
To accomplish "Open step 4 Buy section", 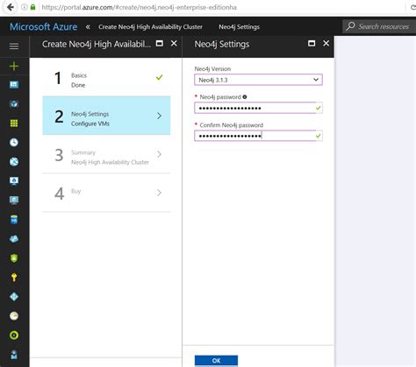I will coord(106,193).
